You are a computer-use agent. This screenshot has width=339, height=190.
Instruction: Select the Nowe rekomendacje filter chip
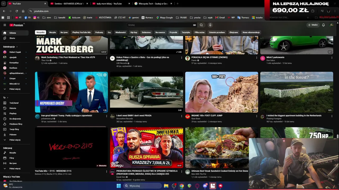251,32
